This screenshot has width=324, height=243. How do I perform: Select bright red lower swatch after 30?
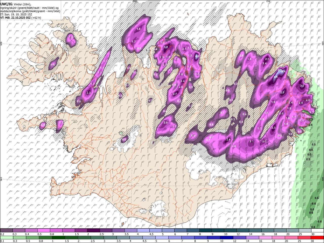coord(317,237)
